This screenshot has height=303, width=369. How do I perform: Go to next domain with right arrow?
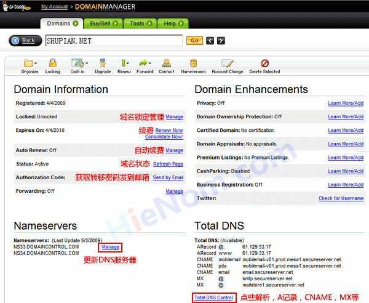click(x=221, y=41)
